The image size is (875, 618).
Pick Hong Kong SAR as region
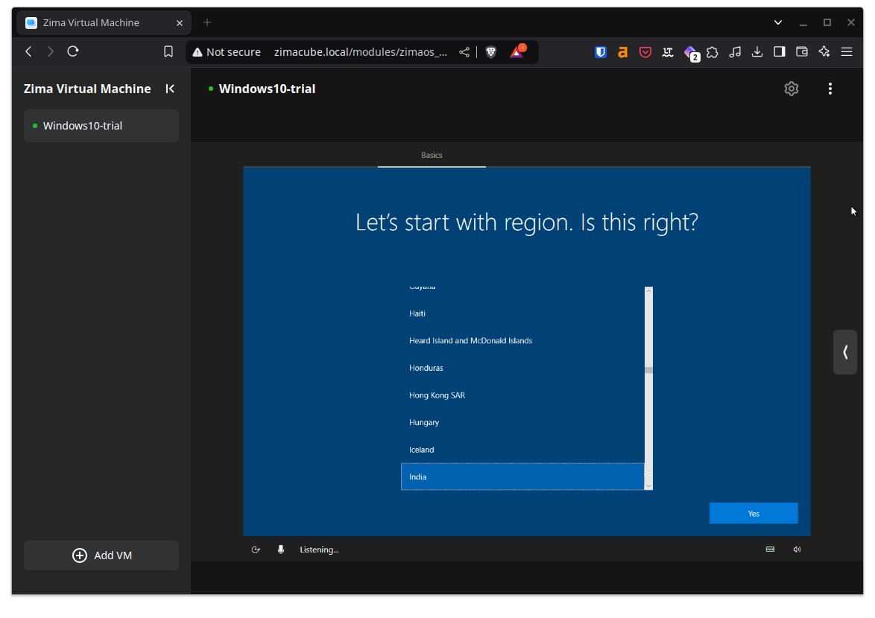pos(522,395)
